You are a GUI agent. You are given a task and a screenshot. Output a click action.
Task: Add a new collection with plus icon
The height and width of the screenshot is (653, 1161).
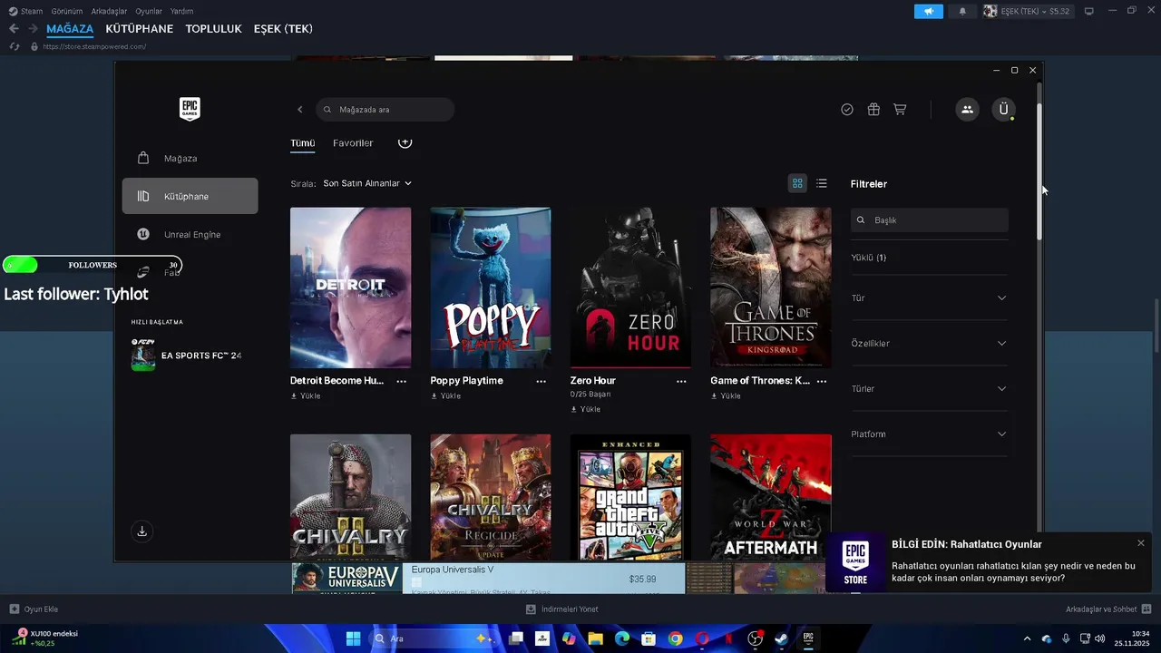pos(405,142)
